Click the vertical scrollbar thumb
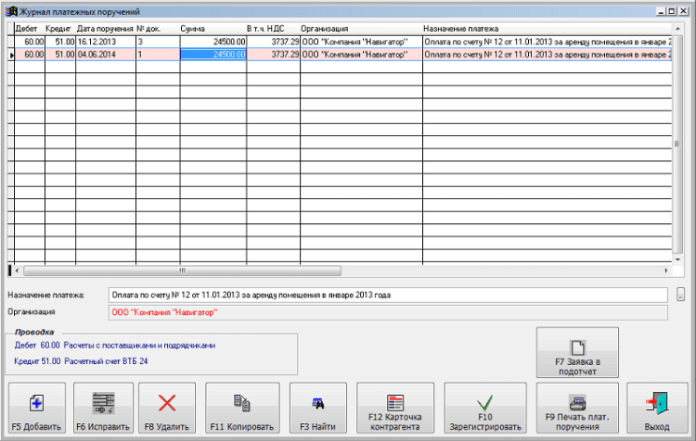The width and height of the screenshot is (696, 441). pos(677,144)
